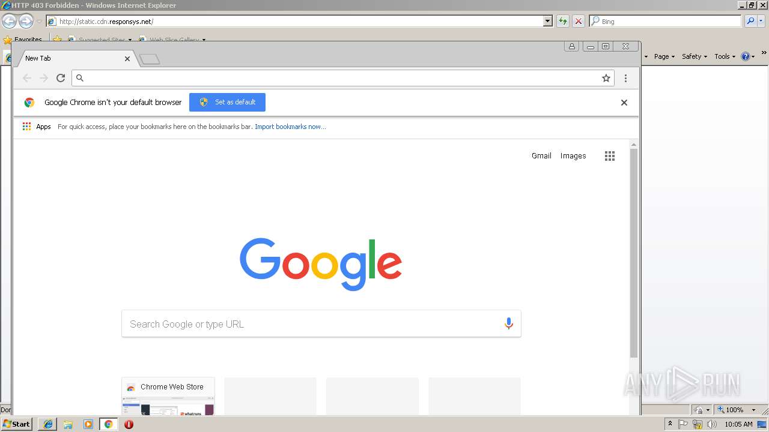Open a new Chrome tab
Screen dimensions: 769x432
150,59
